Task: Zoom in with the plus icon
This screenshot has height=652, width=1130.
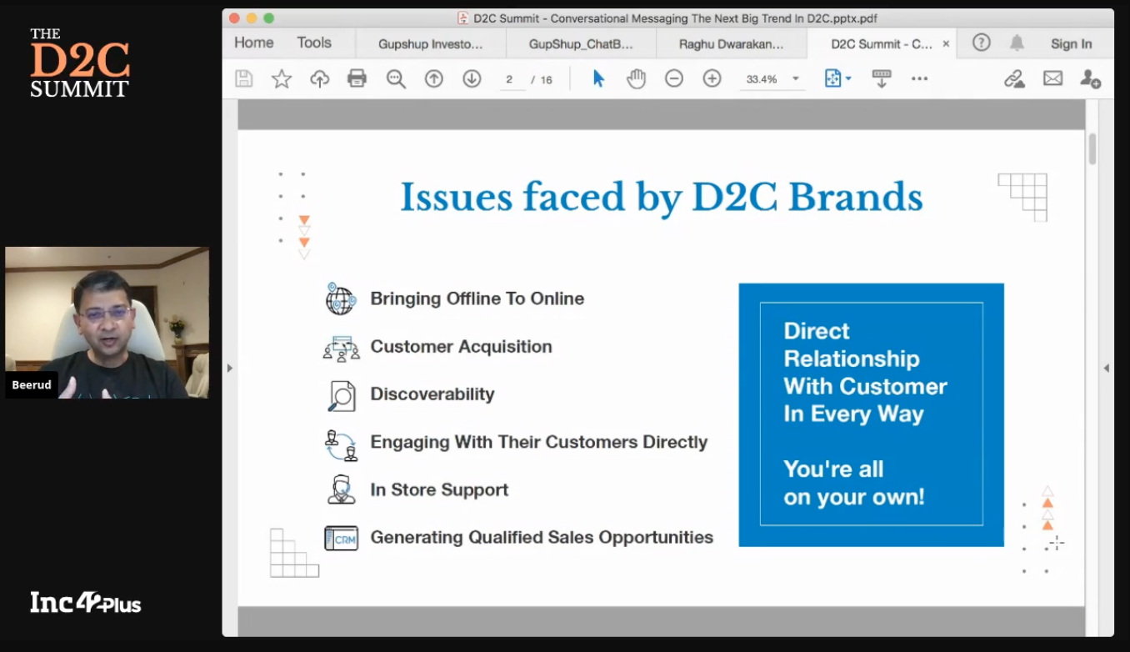Action: point(712,78)
